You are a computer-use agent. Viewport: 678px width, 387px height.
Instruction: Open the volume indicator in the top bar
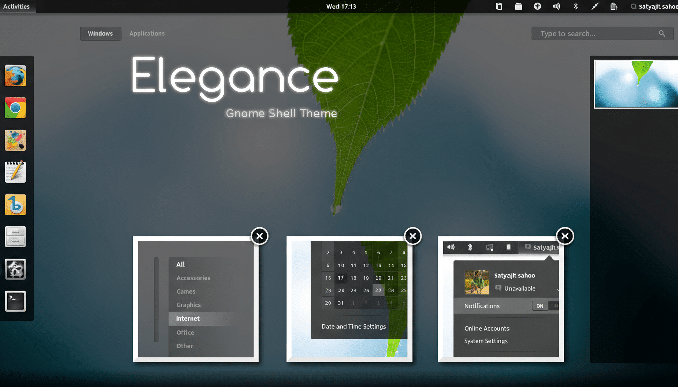(x=556, y=6)
